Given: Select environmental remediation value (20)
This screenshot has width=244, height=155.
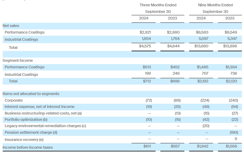Looking at the screenshot, I should (206, 126).
